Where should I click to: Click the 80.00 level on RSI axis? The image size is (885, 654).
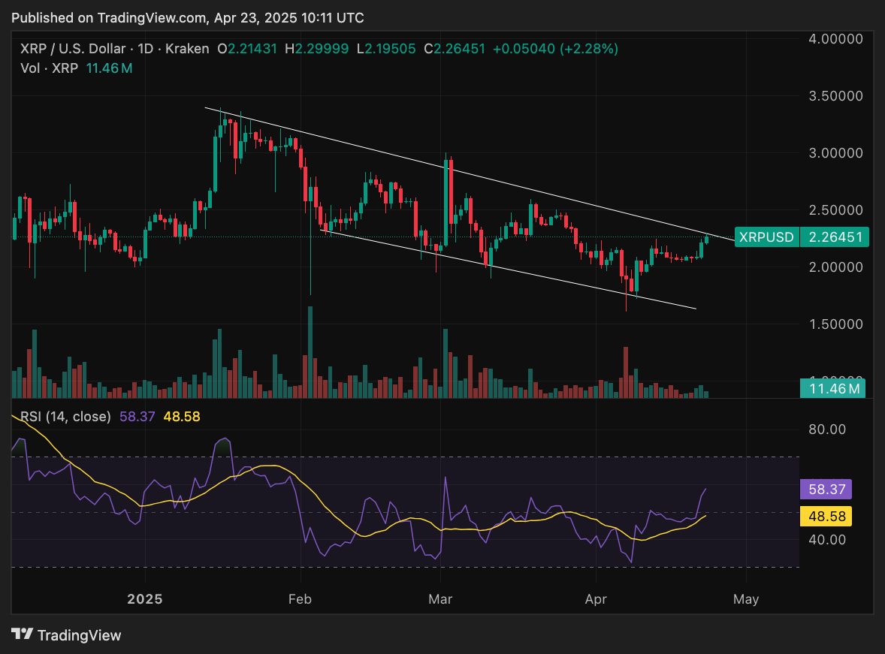[826, 429]
